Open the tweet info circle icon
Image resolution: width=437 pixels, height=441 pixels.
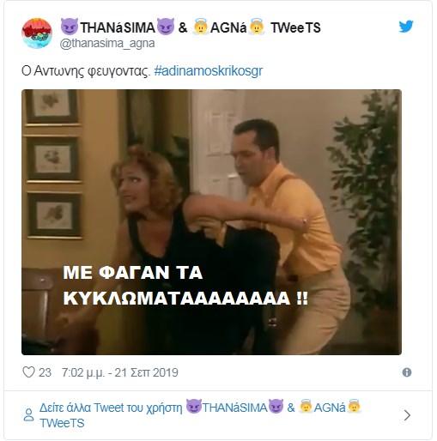coord(407,372)
